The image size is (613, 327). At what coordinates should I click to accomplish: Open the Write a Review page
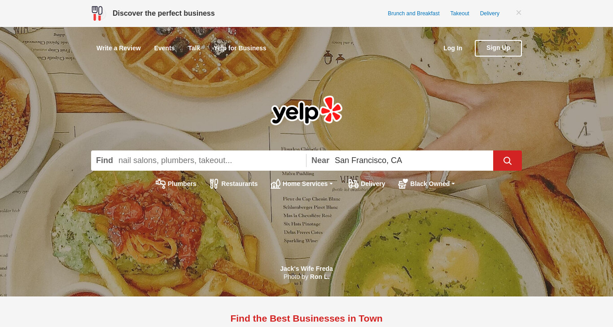point(118,48)
